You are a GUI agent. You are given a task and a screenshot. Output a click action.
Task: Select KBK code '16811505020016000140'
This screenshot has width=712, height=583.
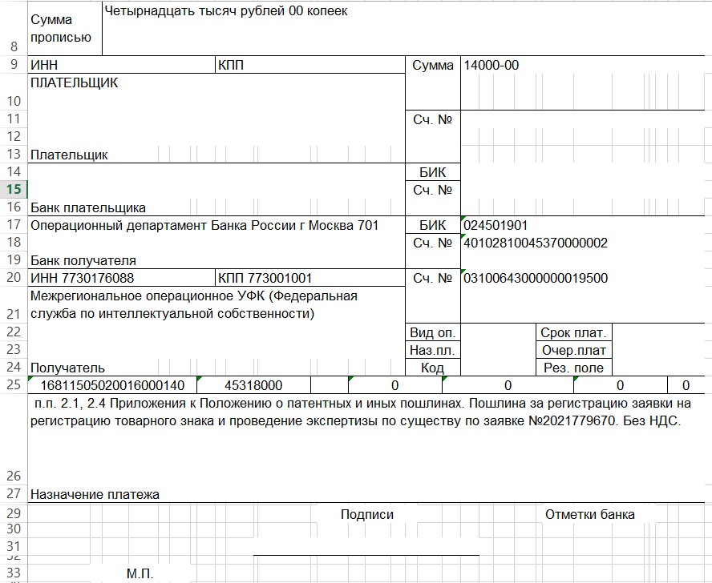point(112,384)
